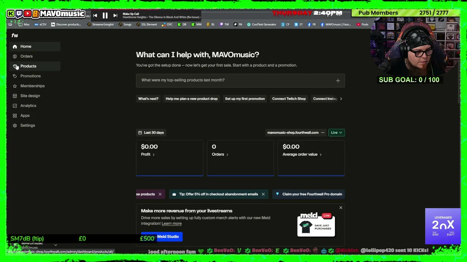
Task: Open Profit details via its arrow
Action: click(x=153, y=155)
